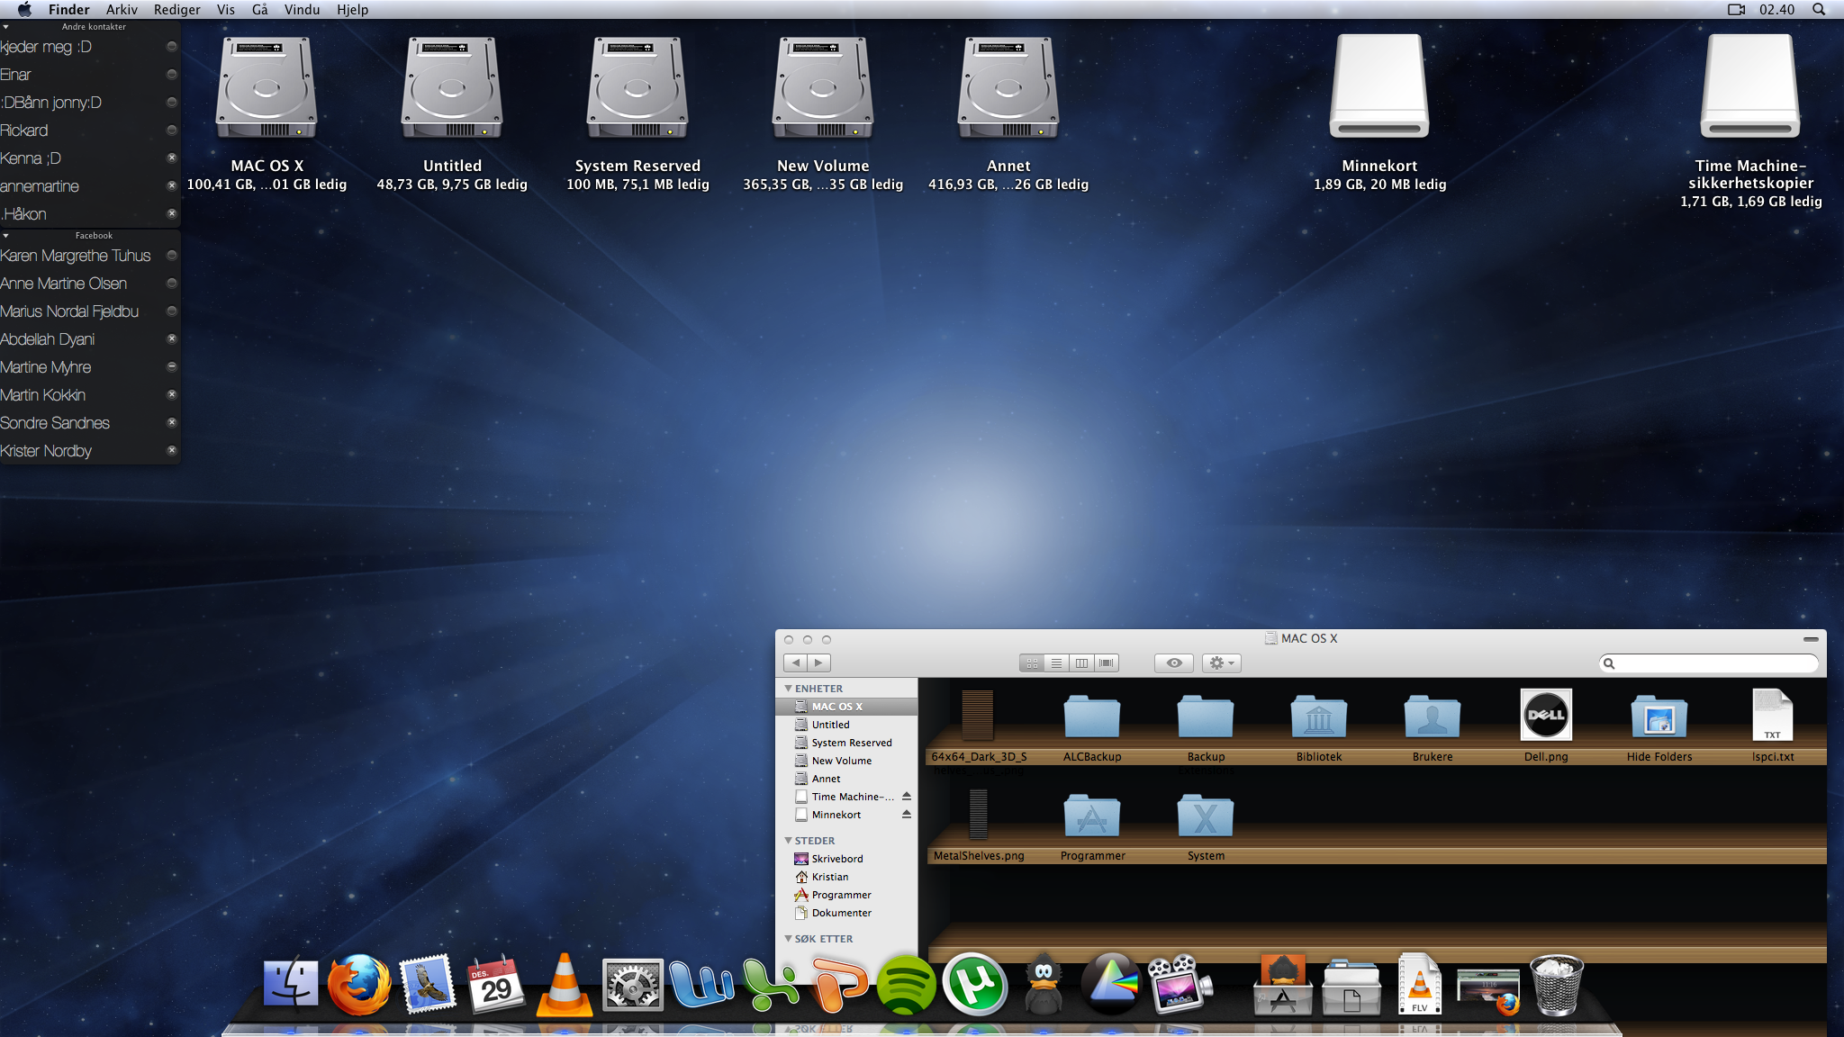Screen dimensions: 1844x1037
Task: Switch Finder to Cover Flow view
Action: [1107, 663]
